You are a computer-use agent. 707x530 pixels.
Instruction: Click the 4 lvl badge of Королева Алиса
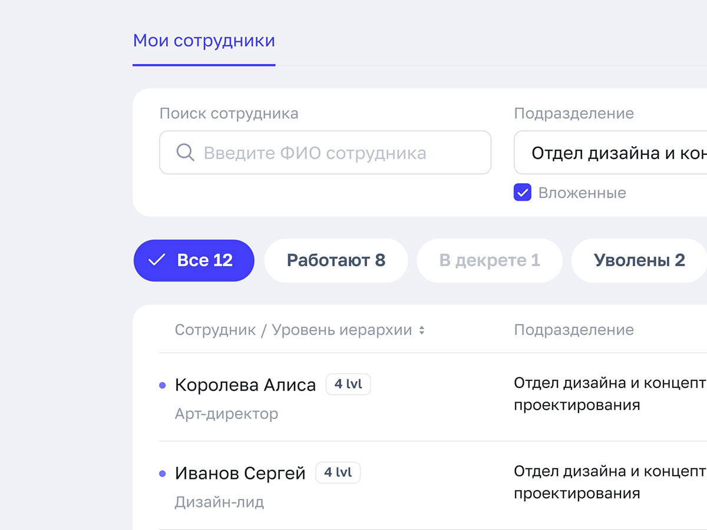[348, 385]
